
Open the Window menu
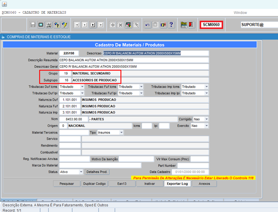click(240, 13)
